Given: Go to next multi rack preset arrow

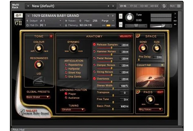Looking at the screenshot, I should (x=113, y=6).
